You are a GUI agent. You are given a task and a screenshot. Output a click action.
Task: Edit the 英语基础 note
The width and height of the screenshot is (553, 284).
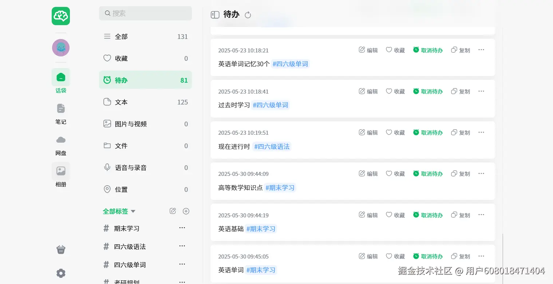tap(368, 215)
